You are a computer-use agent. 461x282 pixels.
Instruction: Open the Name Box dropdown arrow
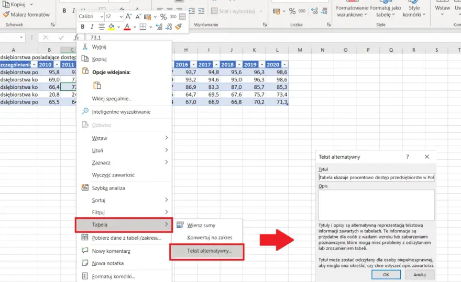click(x=21, y=38)
